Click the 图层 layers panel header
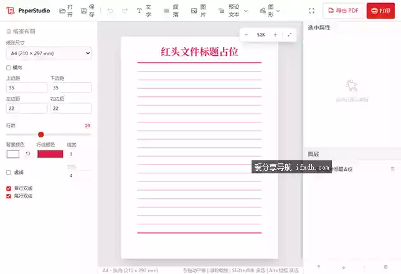This screenshot has height=274, width=401. tap(313, 154)
